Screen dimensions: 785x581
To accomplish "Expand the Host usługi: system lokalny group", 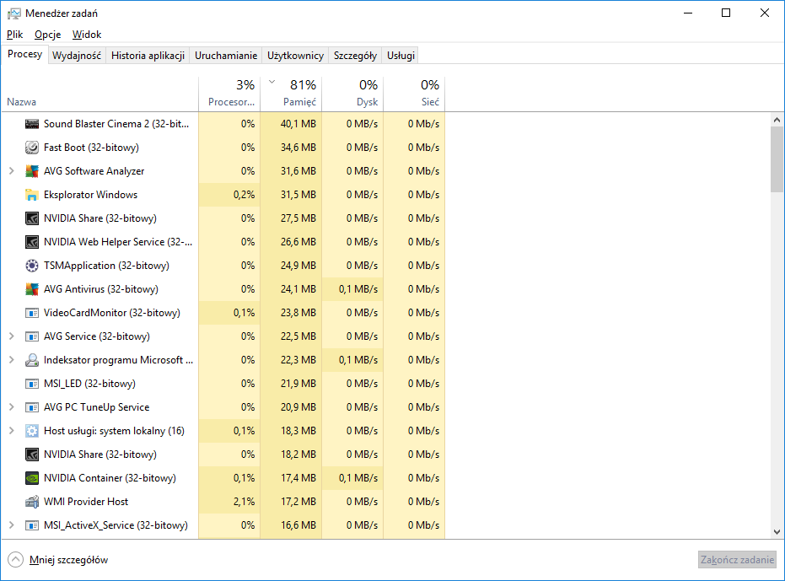I will [12, 431].
